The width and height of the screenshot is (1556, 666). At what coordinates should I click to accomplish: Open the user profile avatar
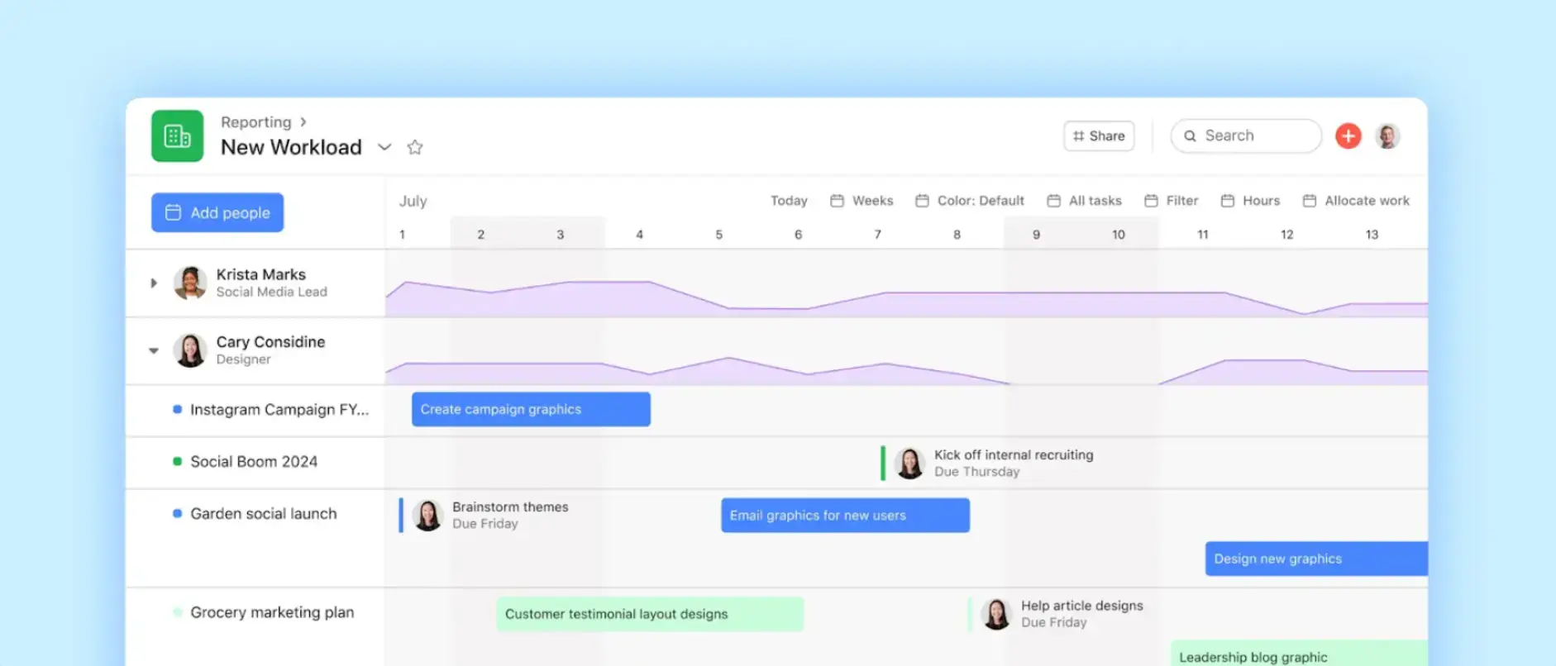[x=1387, y=136]
